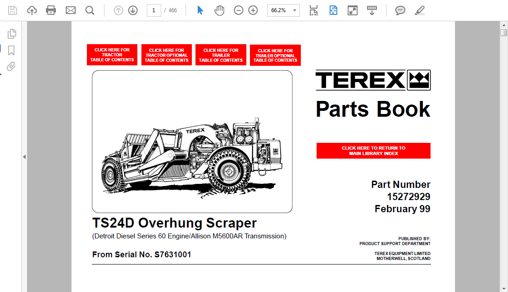Screen dimensions: 508x292
Task: Select fit width scrolling mode icon
Action: (313, 10)
